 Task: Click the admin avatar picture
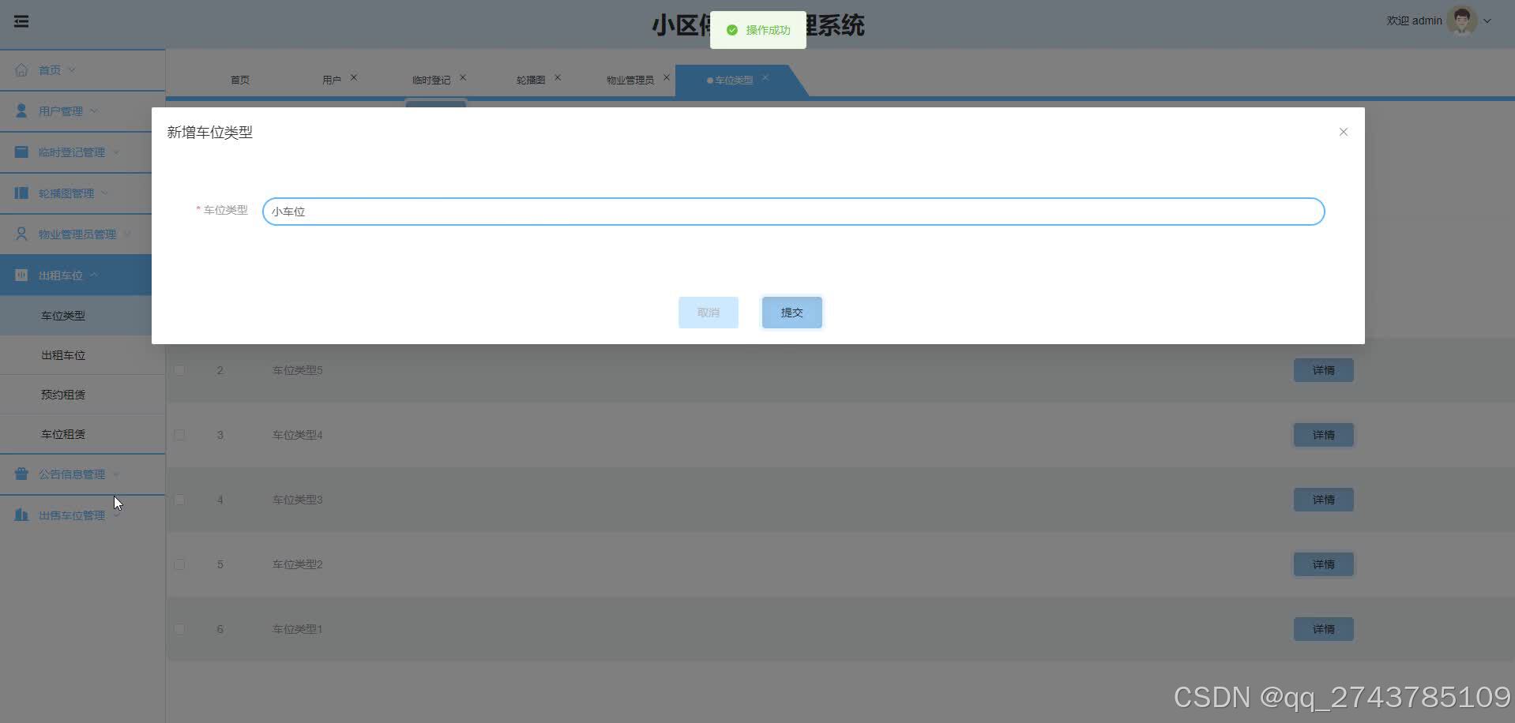point(1462,21)
